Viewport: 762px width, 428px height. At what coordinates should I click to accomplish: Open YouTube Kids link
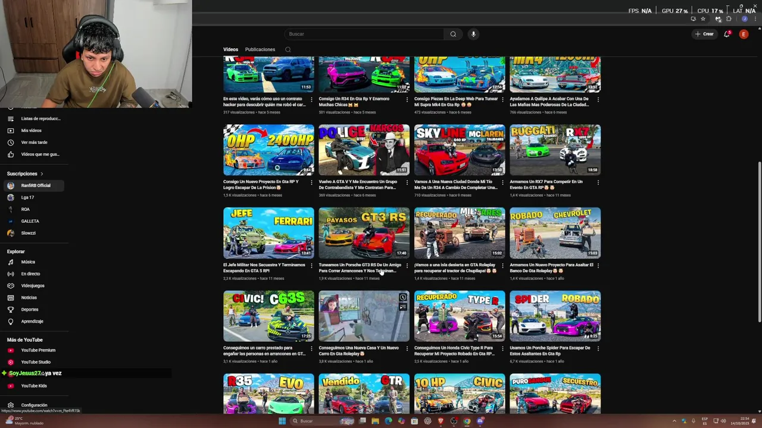pyautogui.click(x=34, y=386)
